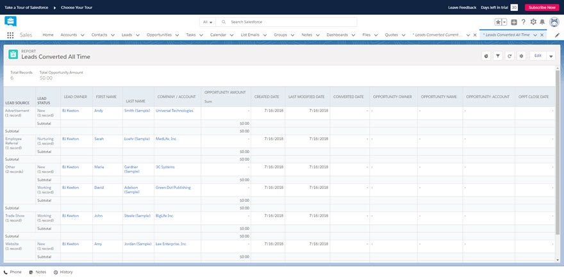The image size is (564, 278).
Task: Open the report settings gear icon
Action: [522, 56]
